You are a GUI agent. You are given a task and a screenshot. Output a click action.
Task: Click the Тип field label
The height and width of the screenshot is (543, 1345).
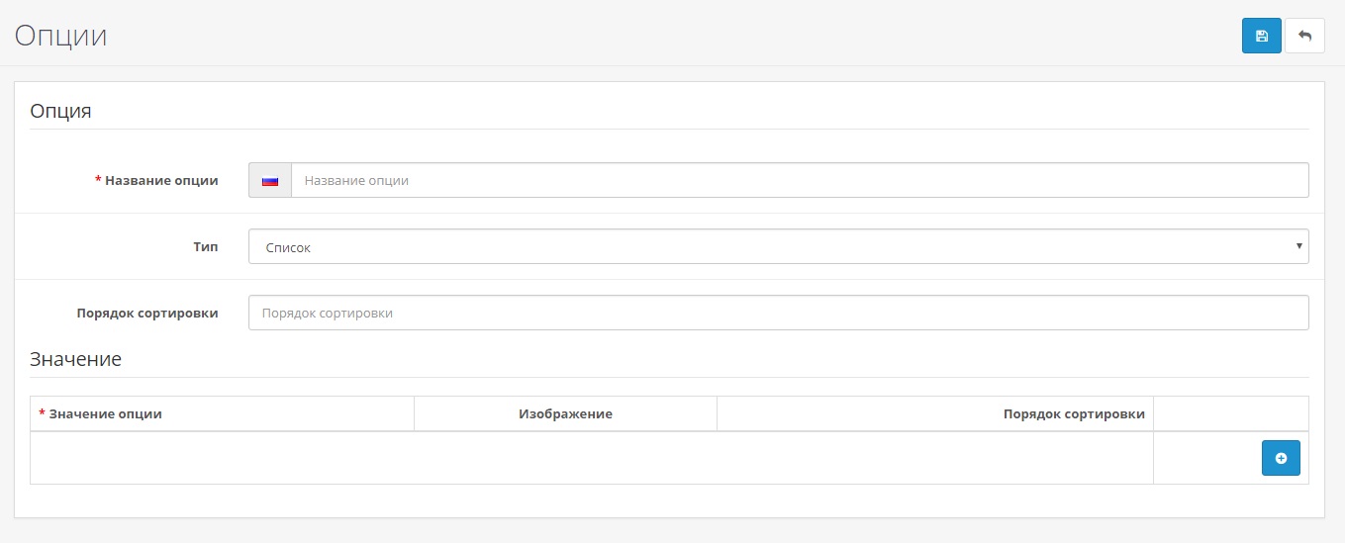pos(206,247)
